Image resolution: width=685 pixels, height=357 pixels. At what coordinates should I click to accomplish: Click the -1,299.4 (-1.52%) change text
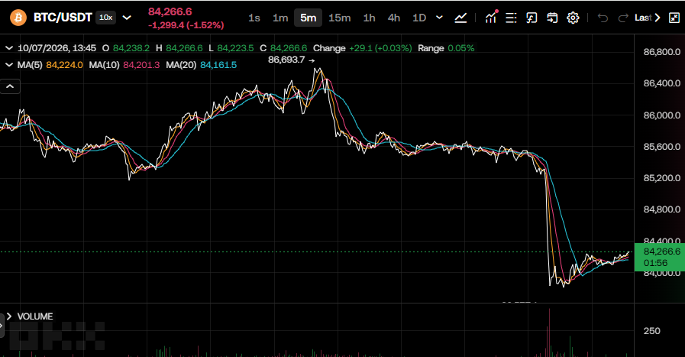(x=186, y=25)
